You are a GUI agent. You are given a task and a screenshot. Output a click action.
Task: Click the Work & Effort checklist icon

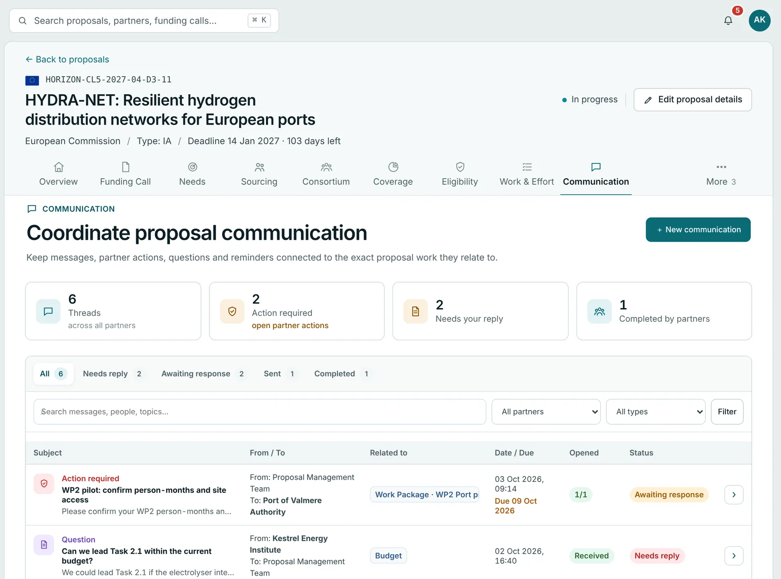(x=527, y=167)
